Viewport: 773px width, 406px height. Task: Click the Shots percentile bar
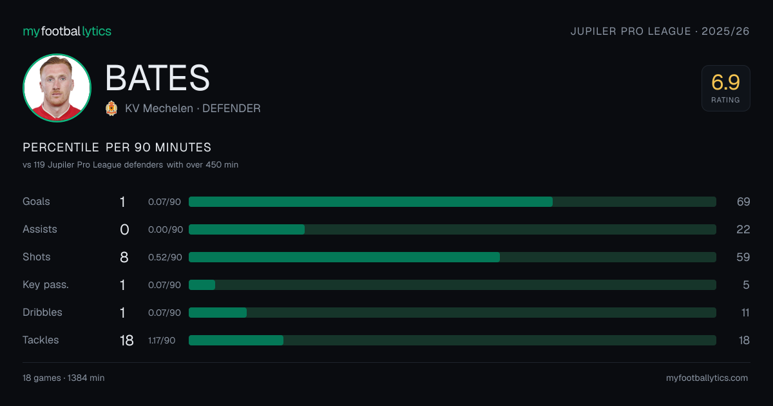pyautogui.click(x=452, y=257)
